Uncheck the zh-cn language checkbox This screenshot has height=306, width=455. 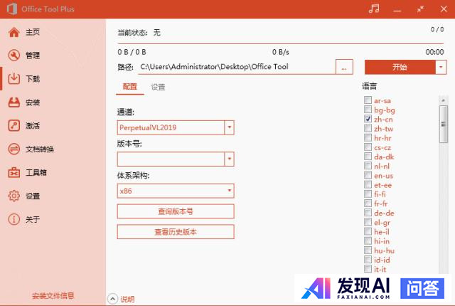368,120
